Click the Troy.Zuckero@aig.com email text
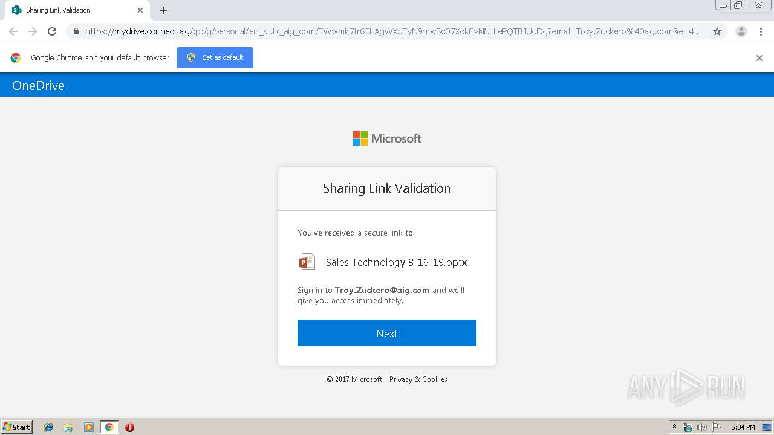Image resolution: width=774 pixels, height=435 pixels. (382, 290)
